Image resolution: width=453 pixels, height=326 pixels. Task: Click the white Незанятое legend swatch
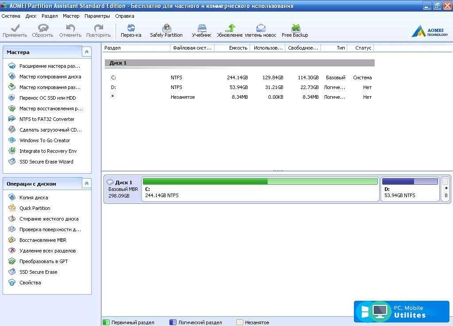(239, 322)
